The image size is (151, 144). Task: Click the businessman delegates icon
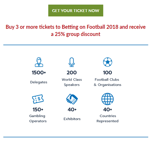[x=39, y=62]
